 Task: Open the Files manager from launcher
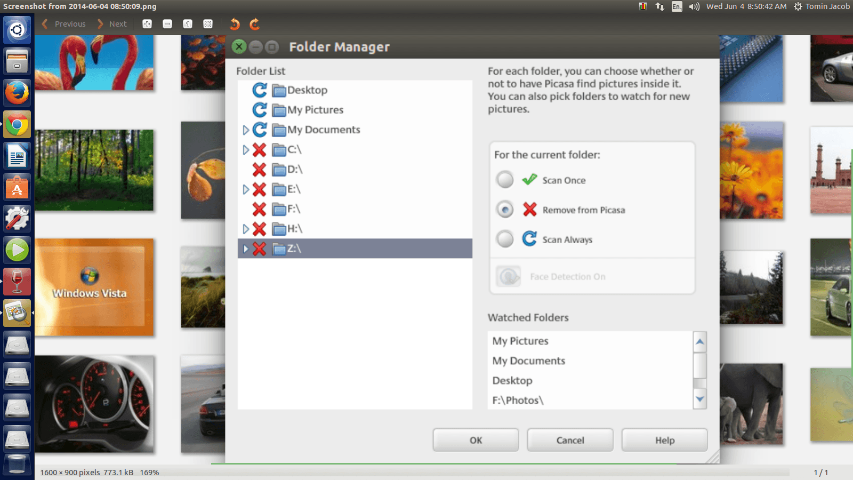pos(17,61)
